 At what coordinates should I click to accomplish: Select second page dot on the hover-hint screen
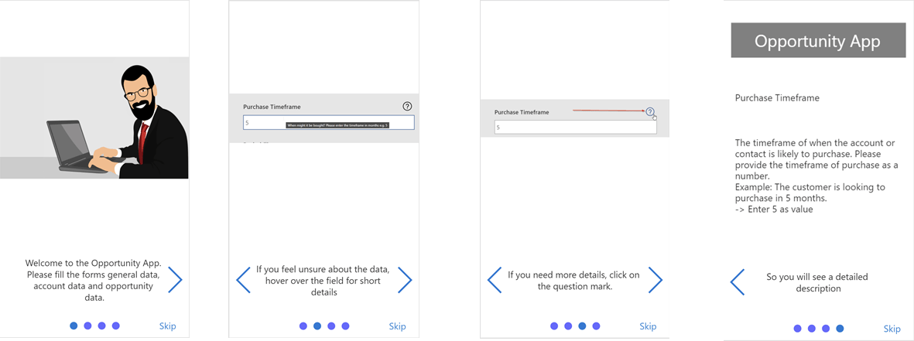click(x=317, y=326)
